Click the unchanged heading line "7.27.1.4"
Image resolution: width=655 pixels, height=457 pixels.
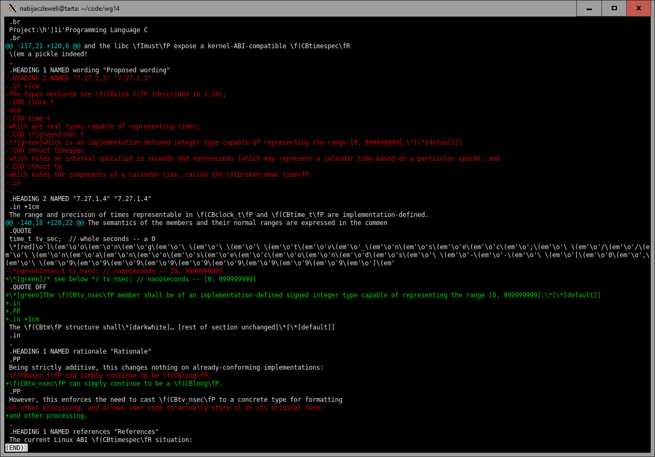pos(80,199)
